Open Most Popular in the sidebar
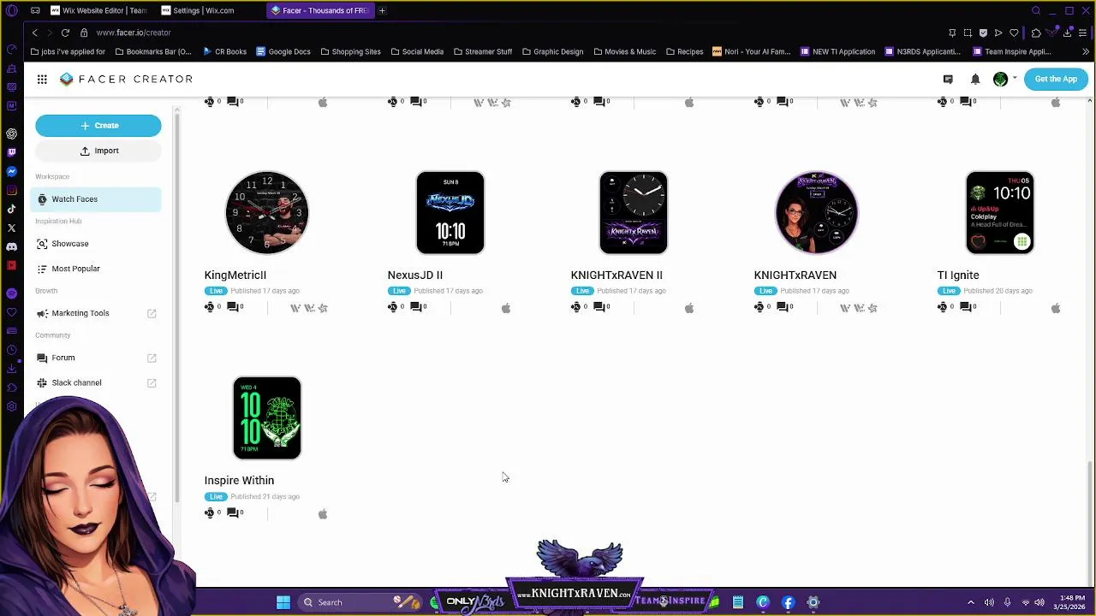The height and width of the screenshot is (616, 1096). click(x=75, y=269)
